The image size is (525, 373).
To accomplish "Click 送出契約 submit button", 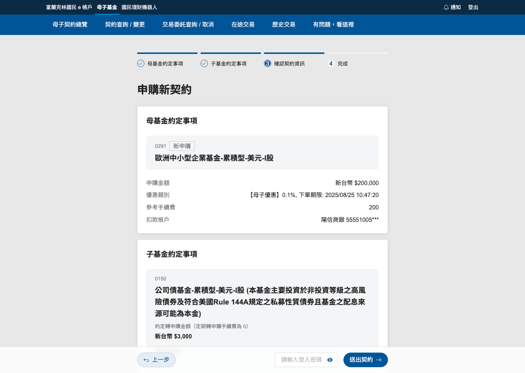I will (x=366, y=360).
